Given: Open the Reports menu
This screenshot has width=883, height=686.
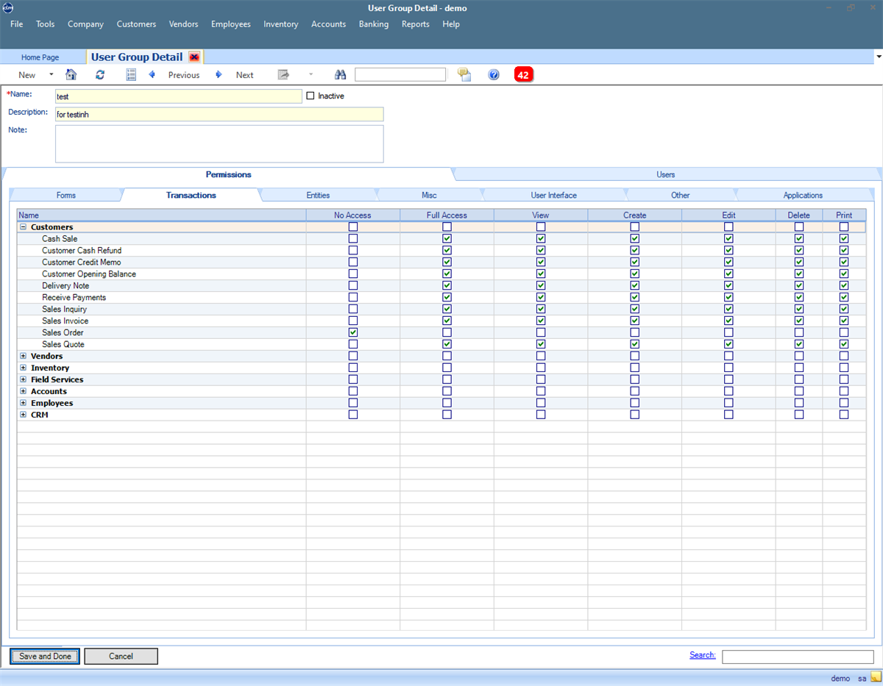Looking at the screenshot, I should (415, 24).
